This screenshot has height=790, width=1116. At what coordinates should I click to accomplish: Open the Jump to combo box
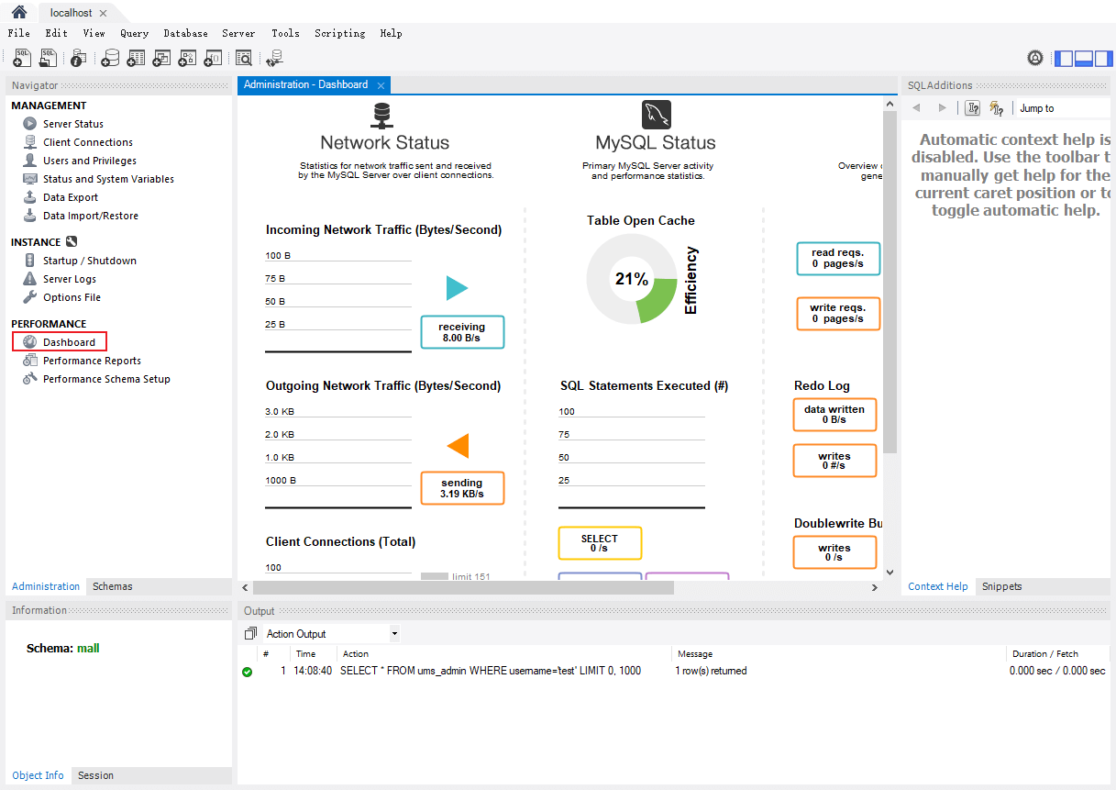1064,108
